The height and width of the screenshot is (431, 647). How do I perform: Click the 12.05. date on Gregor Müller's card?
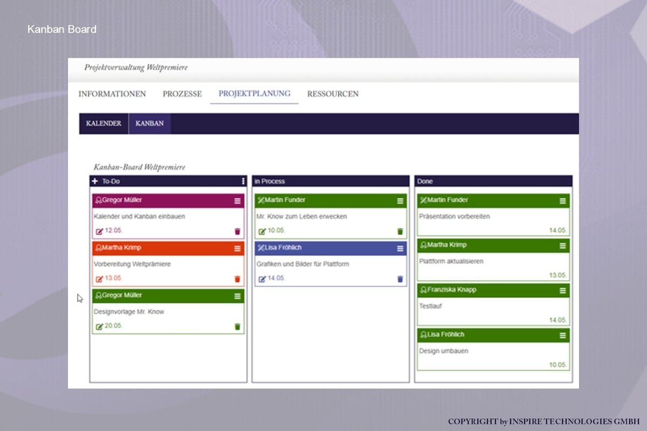pyautogui.click(x=114, y=231)
